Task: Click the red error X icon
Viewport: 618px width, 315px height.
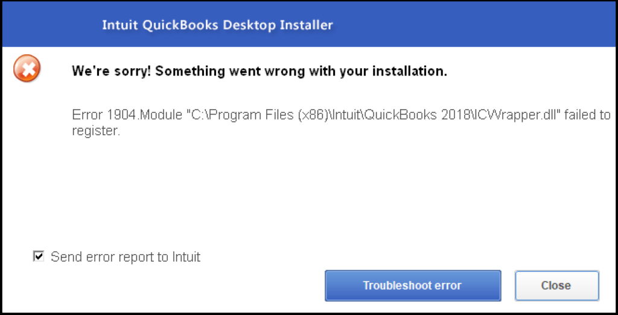Action: (x=27, y=68)
